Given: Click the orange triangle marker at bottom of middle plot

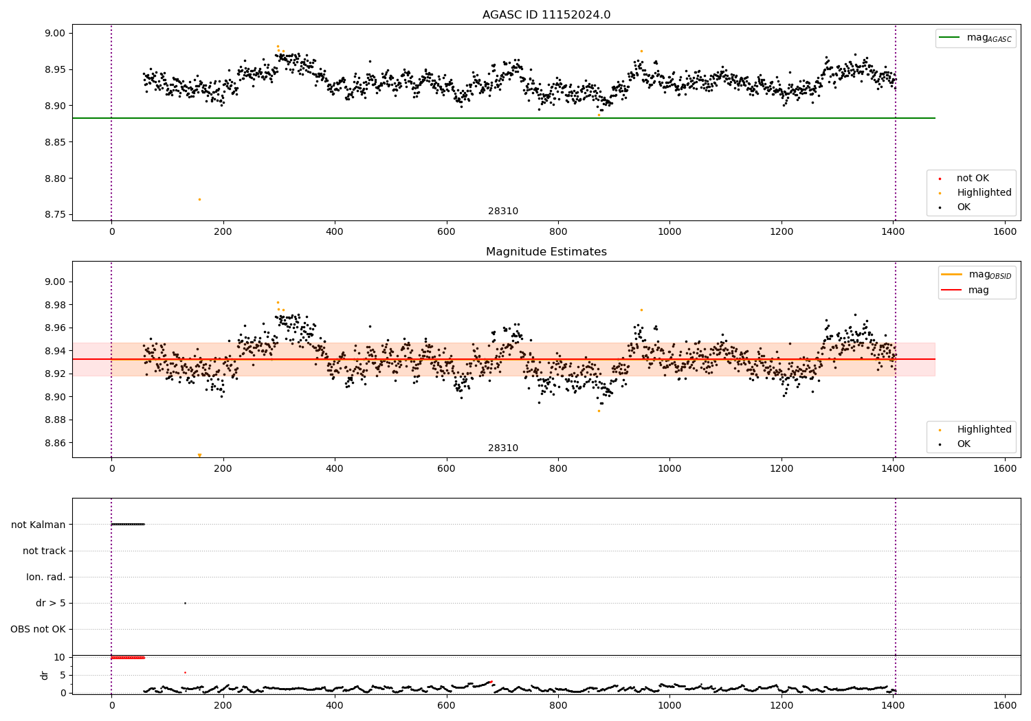Looking at the screenshot, I should coord(199,455).
